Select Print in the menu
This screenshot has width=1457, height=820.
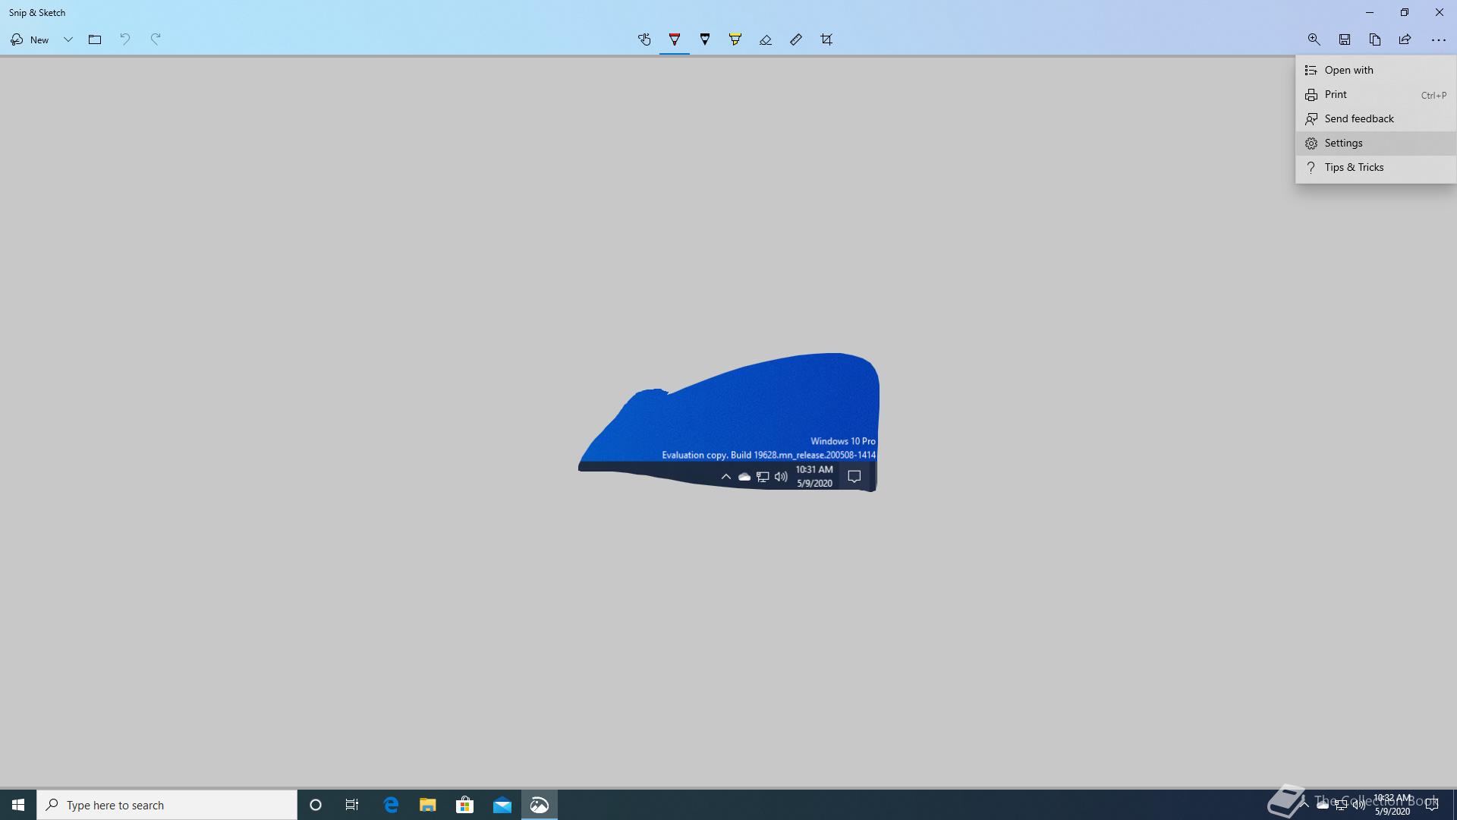[x=1336, y=94]
